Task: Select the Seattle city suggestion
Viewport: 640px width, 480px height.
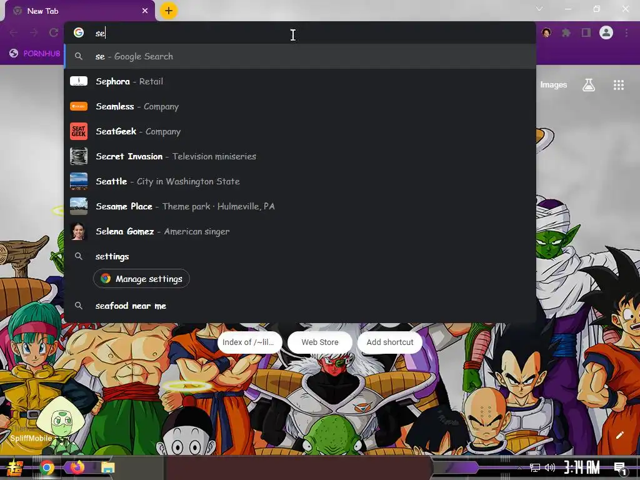Action: click(300, 181)
